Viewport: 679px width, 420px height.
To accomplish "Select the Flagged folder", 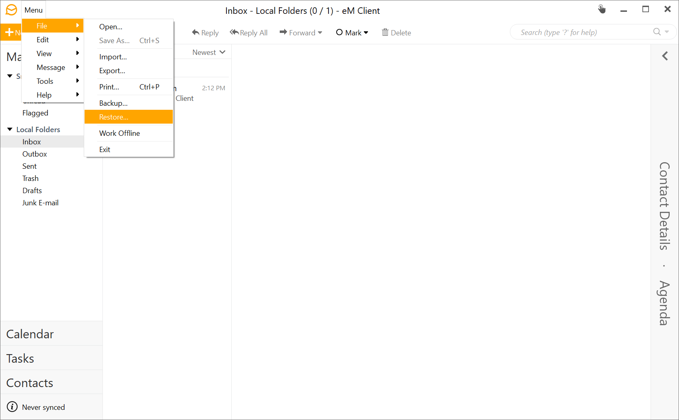I will [35, 113].
